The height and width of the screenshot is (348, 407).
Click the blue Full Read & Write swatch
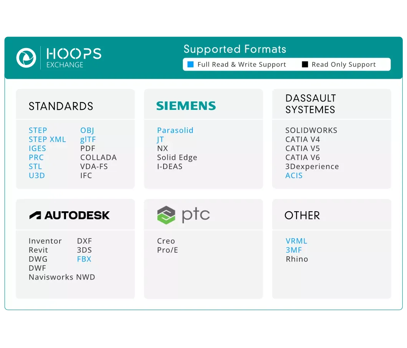click(190, 65)
